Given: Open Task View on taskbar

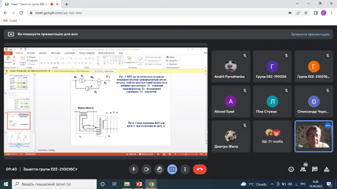Looking at the screenshot, I should (114, 184).
